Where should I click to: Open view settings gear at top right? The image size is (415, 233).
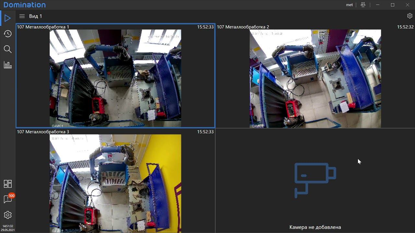point(410,16)
